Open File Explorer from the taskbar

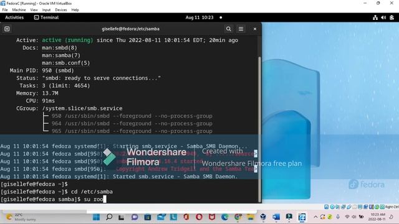251,217
